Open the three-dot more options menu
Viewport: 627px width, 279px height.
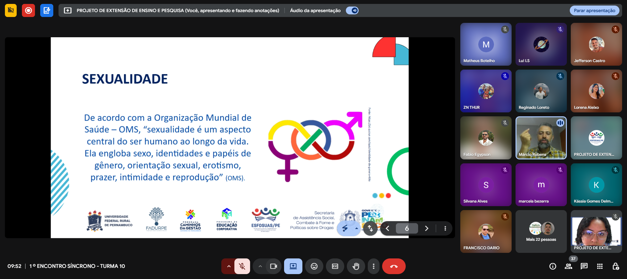(374, 266)
